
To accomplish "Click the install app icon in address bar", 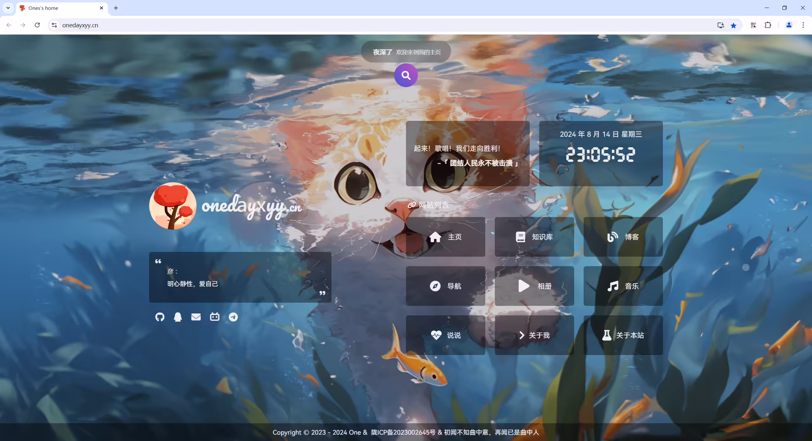I will click(721, 25).
